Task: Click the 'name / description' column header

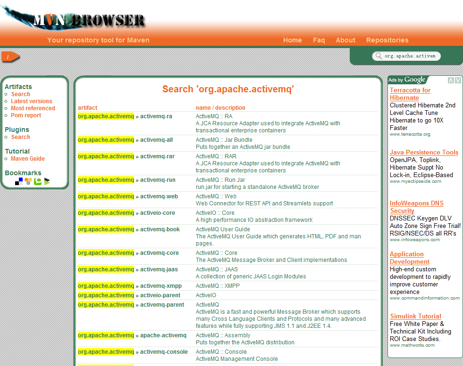Action: coord(220,108)
